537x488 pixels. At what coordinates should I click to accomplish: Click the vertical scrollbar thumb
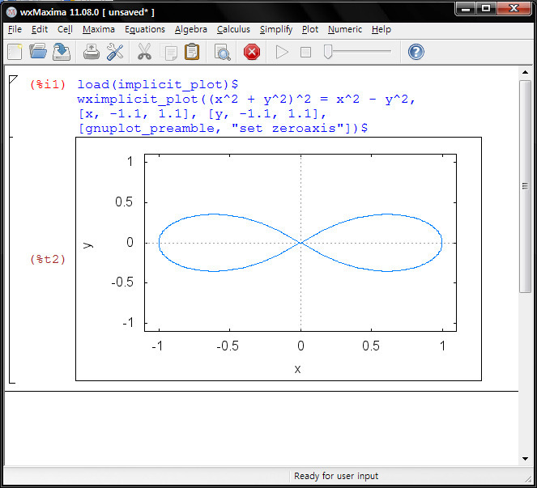point(525,186)
